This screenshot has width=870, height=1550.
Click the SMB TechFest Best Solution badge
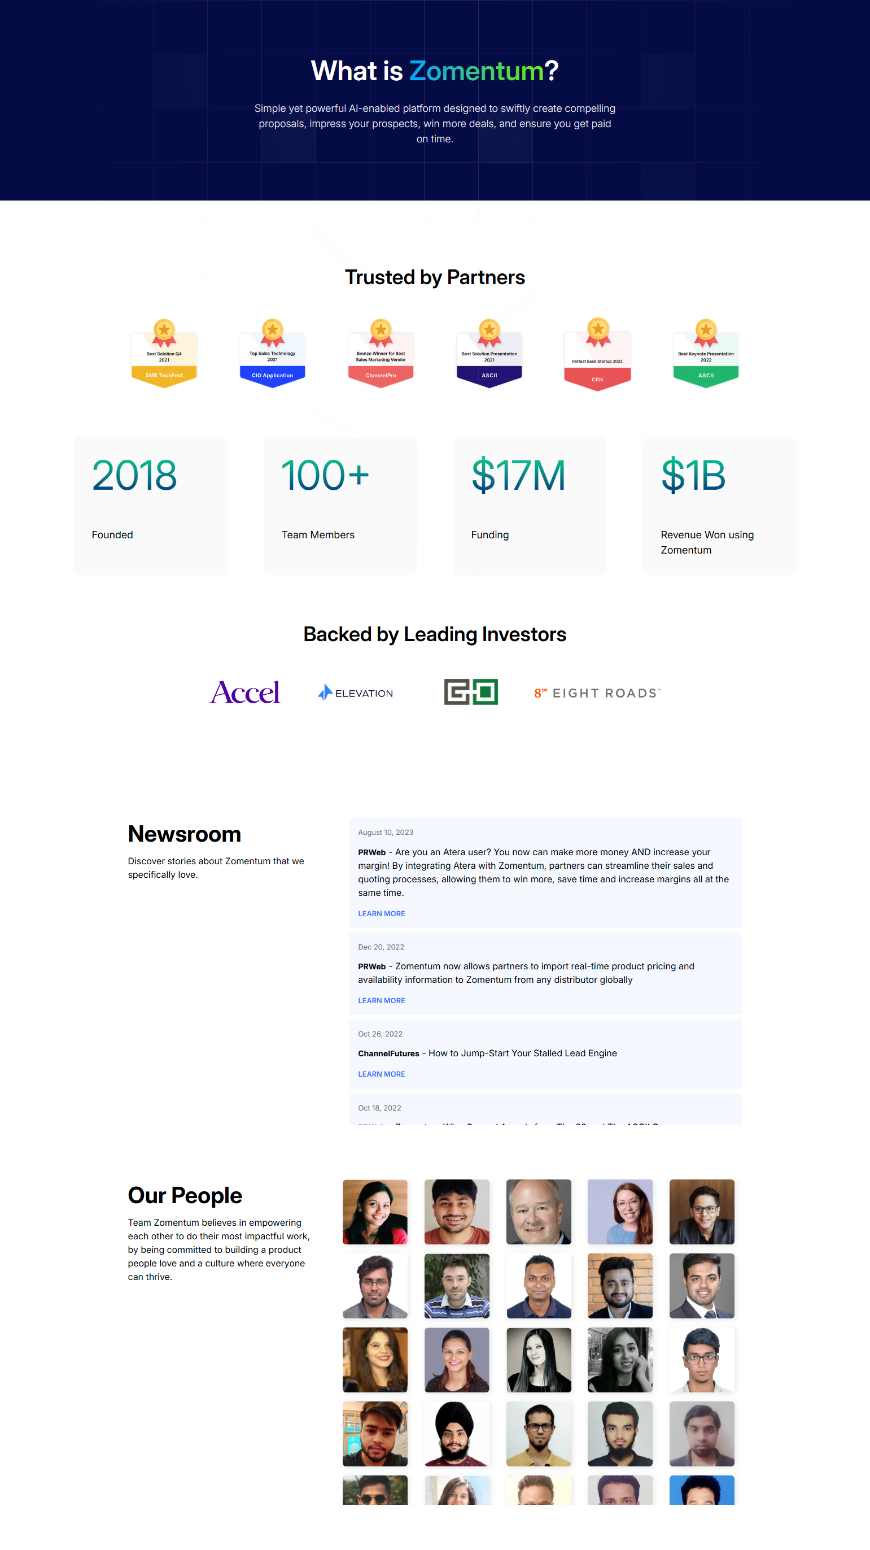tap(164, 355)
